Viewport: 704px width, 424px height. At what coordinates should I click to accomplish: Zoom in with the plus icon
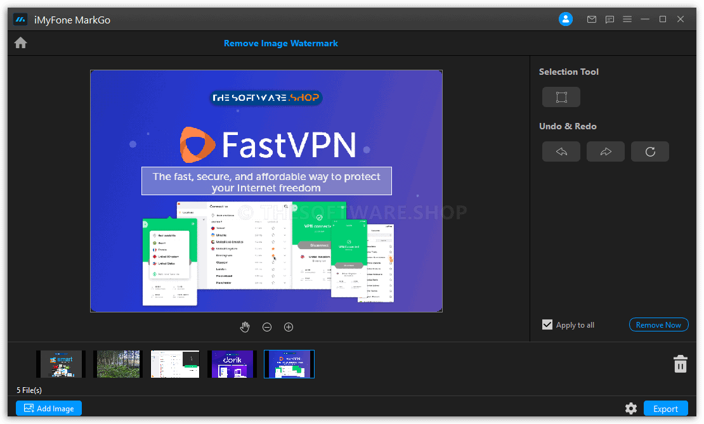[x=289, y=327]
